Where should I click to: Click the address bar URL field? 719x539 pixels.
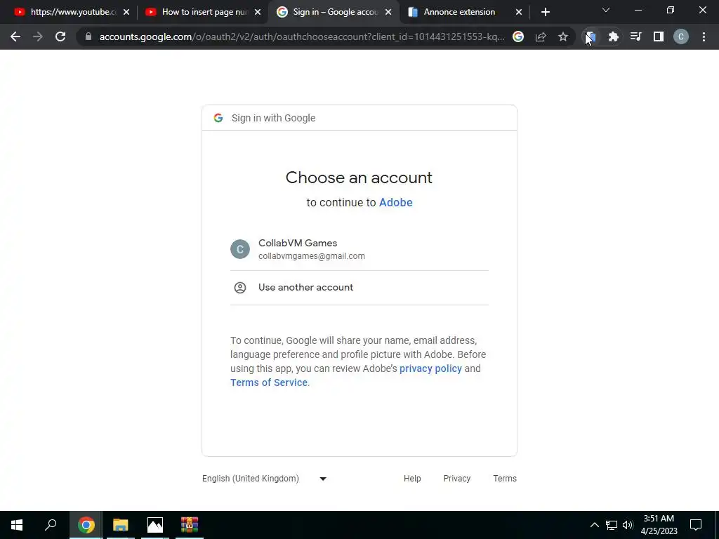302,36
